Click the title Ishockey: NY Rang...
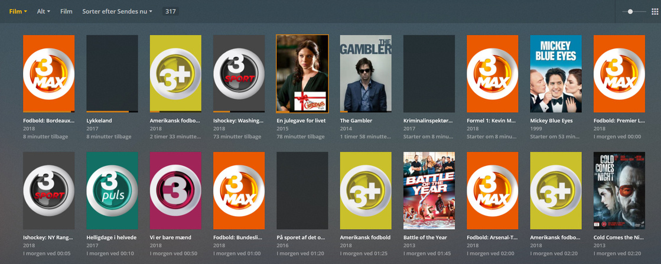661x264 pixels. pos(49,237)
